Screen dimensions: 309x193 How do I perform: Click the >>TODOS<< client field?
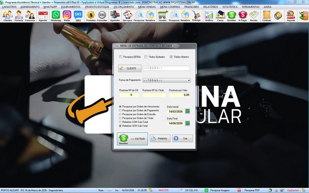166,68
